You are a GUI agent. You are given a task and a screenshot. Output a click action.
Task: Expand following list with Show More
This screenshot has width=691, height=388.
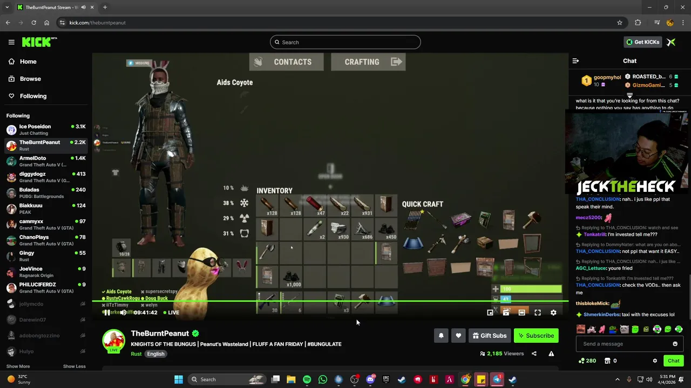click(18, 366)
